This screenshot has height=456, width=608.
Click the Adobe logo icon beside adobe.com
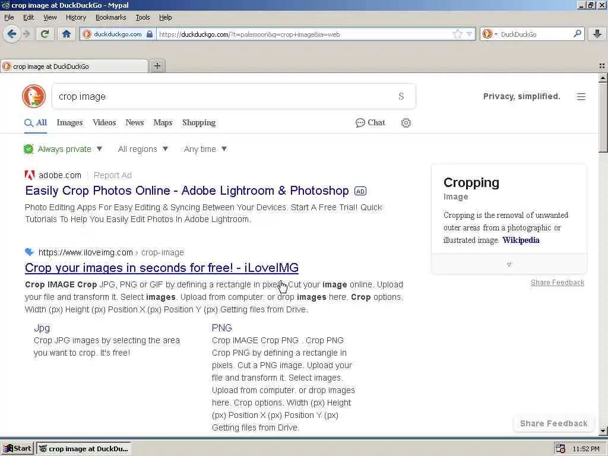pos(30,175)
